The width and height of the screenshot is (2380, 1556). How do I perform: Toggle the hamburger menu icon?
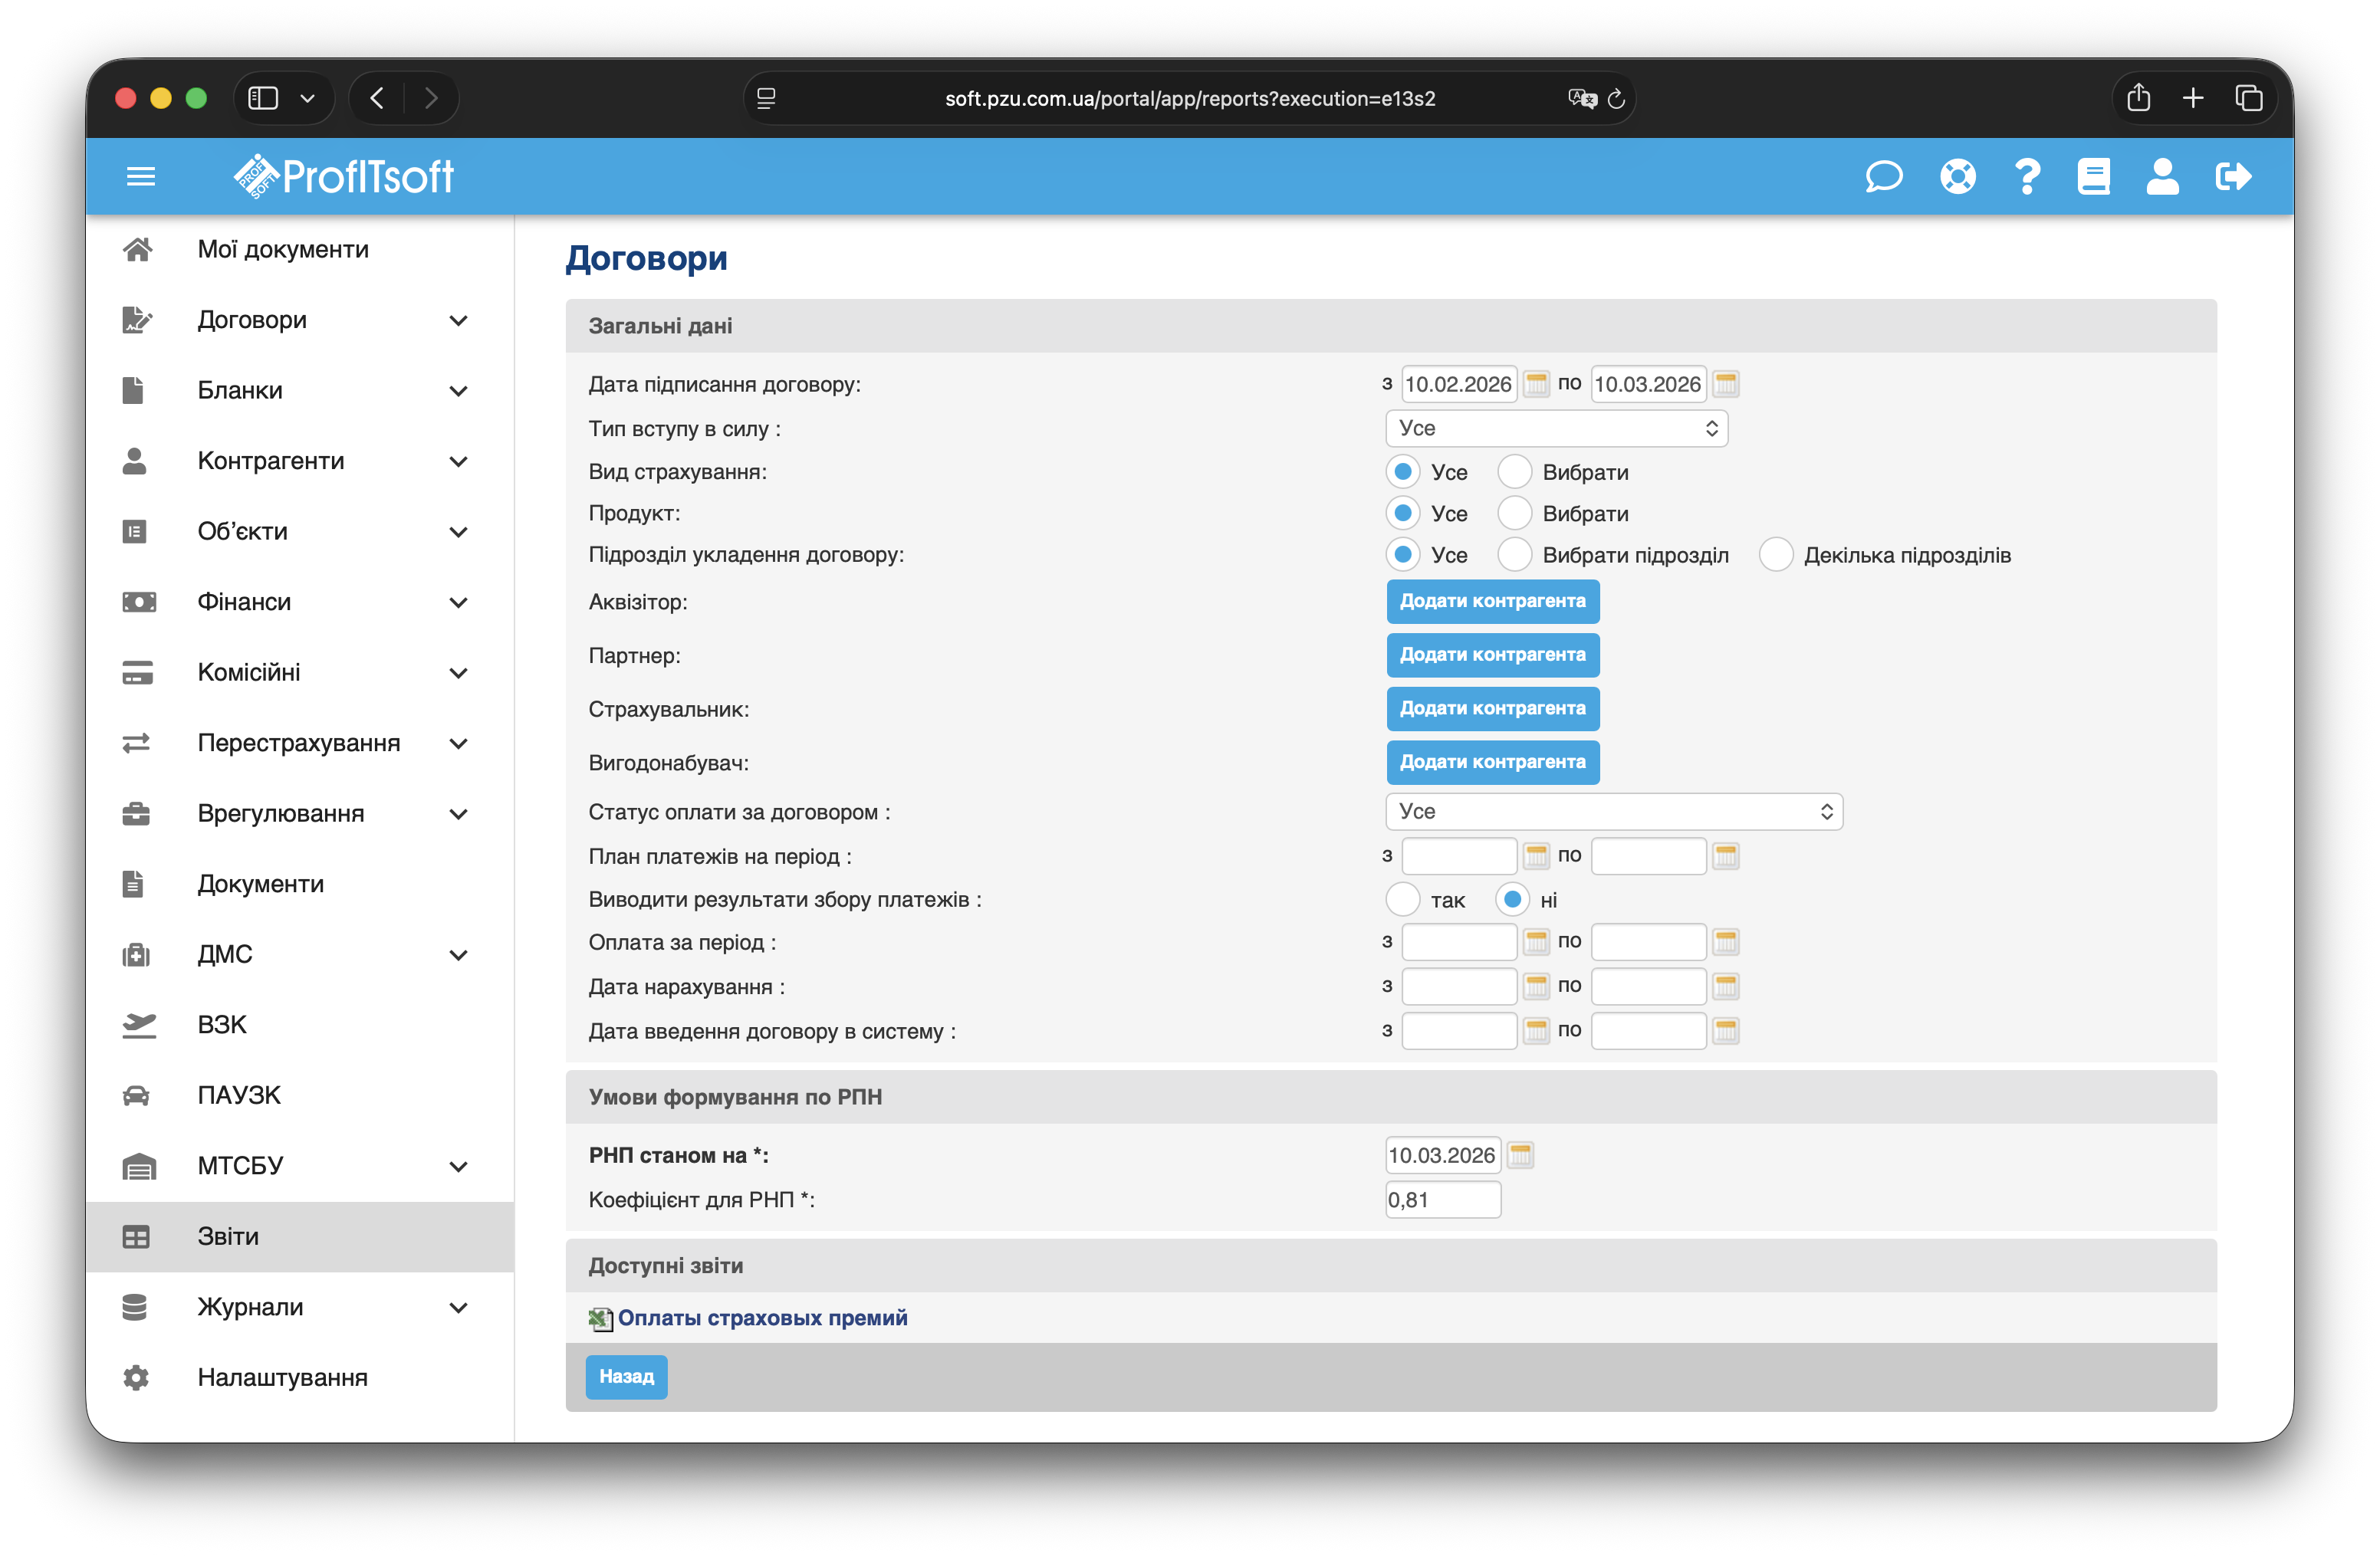pos(141,177)
